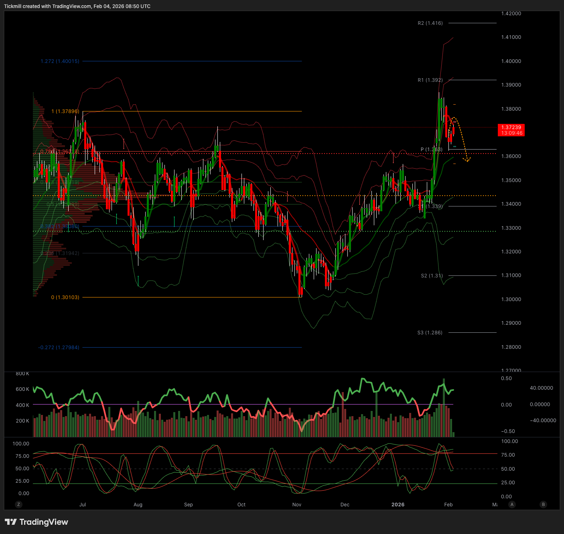This screenshot has height=534, width=564.
Task: Click the 1.40000 value on price scale
Action: pyautogui.click(x=511, y=61)
